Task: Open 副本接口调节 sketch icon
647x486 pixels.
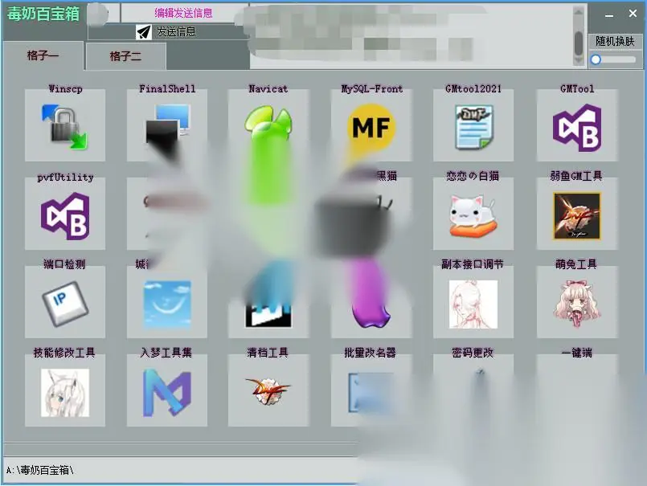Action: [x=473, y=304]
